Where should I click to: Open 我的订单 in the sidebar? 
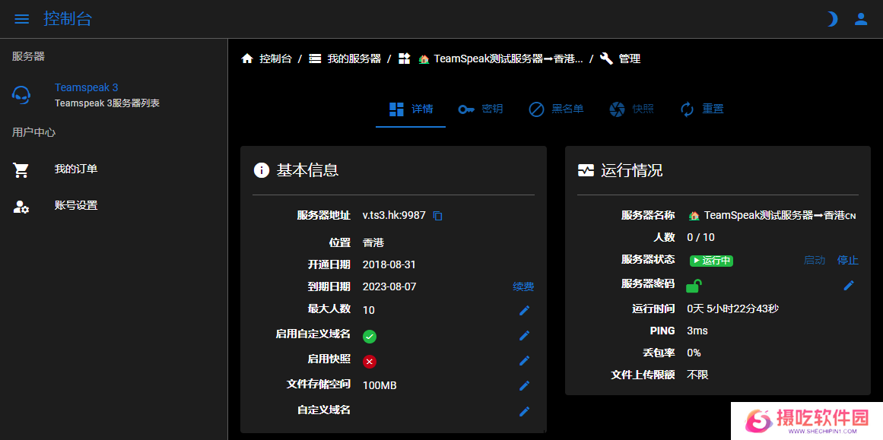click(76, 169)
